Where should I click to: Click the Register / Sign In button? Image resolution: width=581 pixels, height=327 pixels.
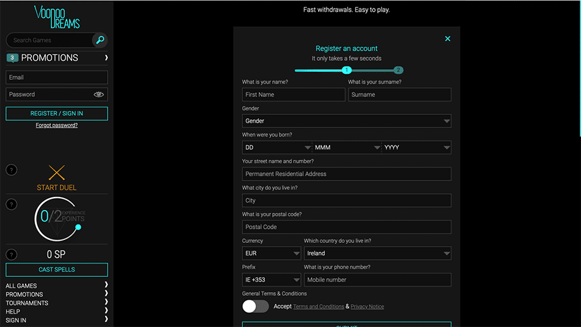(57, 113)
